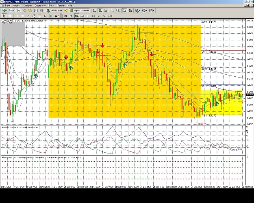Click the Neue Order button
254x203 pixels.
(x=54, y=11)
